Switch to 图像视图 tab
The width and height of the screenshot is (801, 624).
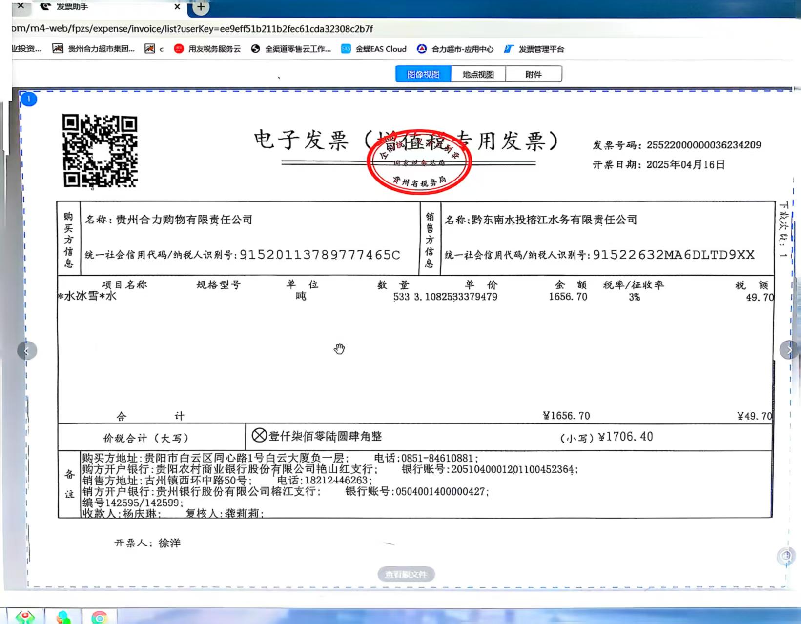click(x=423, y=74)
